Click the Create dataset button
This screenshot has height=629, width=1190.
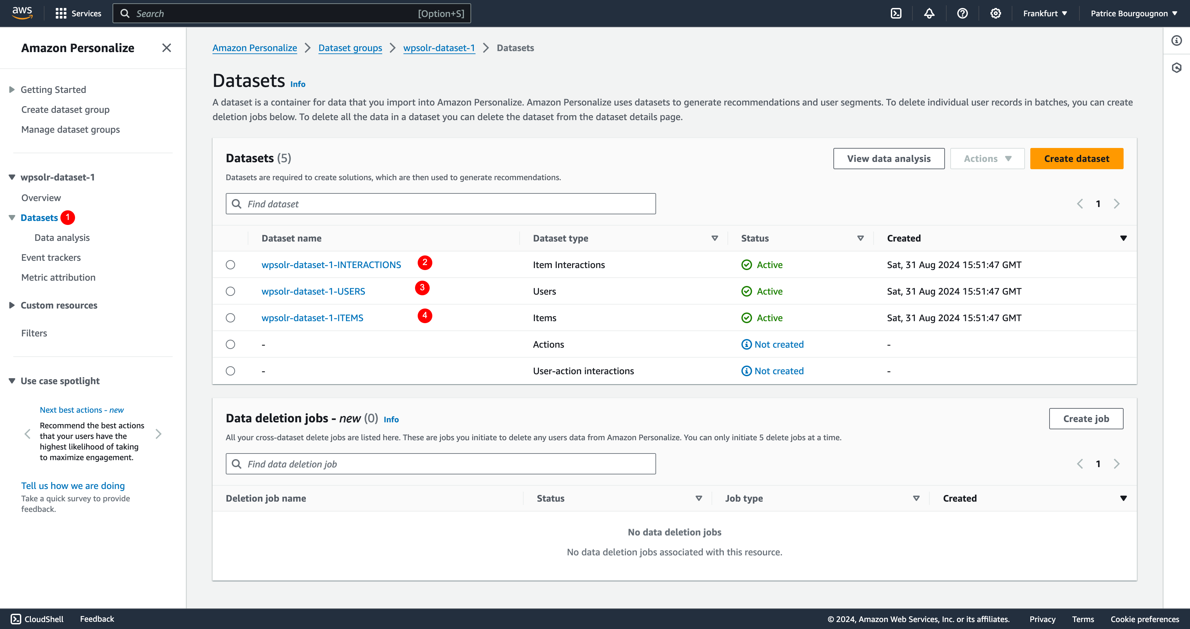point(1076,159)
